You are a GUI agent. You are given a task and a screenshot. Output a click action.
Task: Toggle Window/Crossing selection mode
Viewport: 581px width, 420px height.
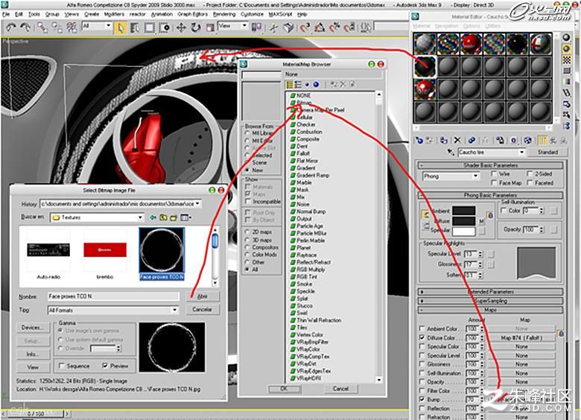coord(165,28)
